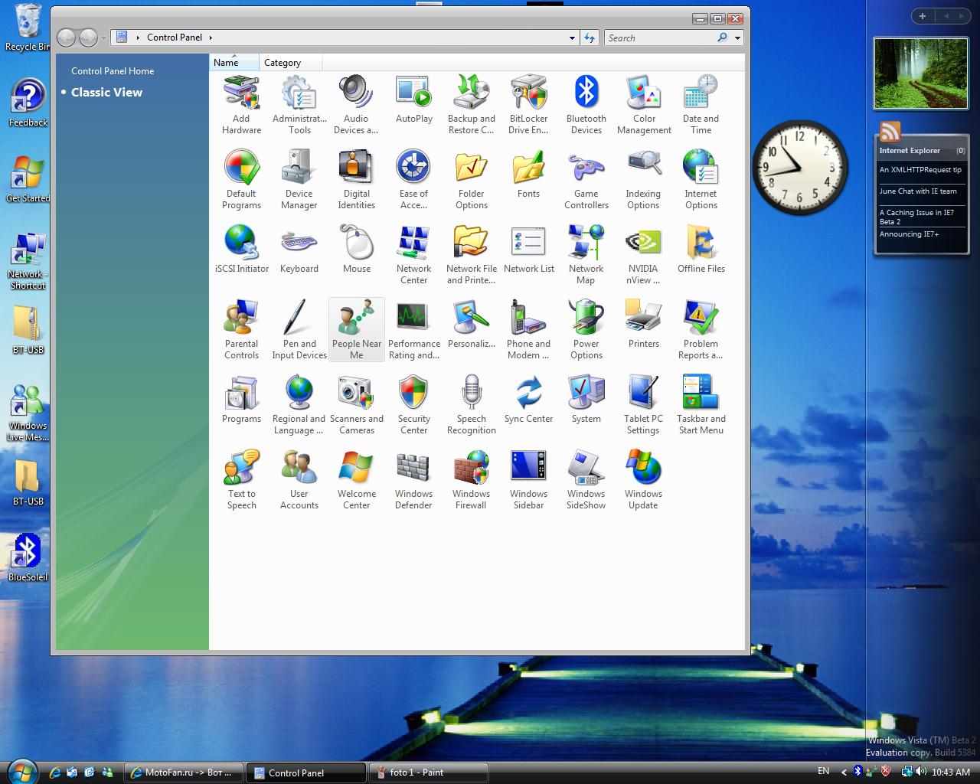
Task: Open Printers applet
Action: pos(644,325)
